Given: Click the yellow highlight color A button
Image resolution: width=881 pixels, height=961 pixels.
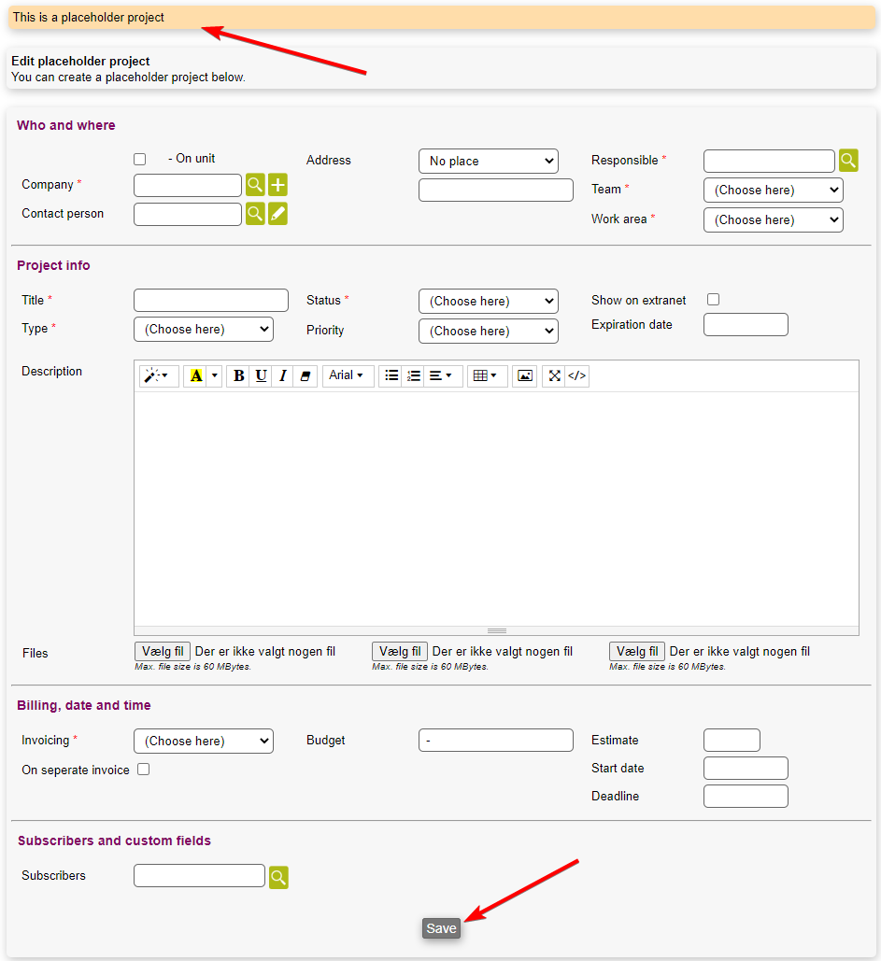Looking at the screenshot, I should [196, 375].
